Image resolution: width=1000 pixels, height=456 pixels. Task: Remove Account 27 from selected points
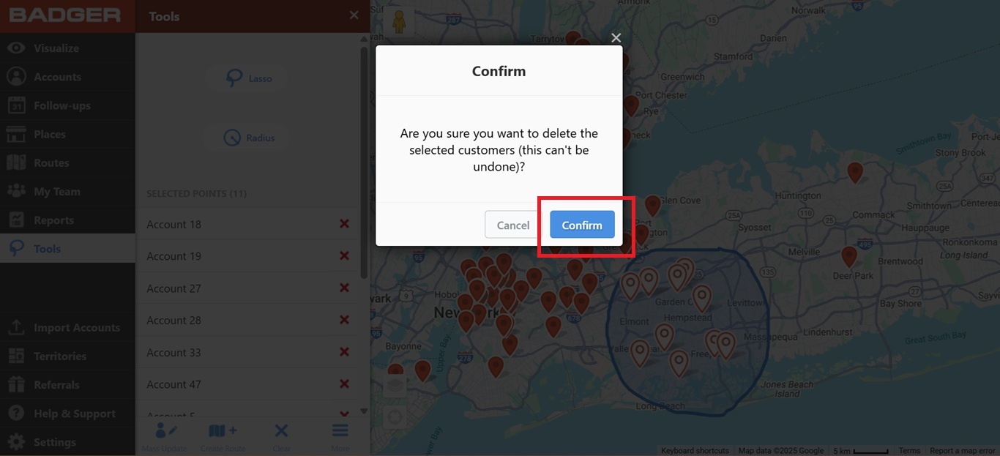click(344, 288)
